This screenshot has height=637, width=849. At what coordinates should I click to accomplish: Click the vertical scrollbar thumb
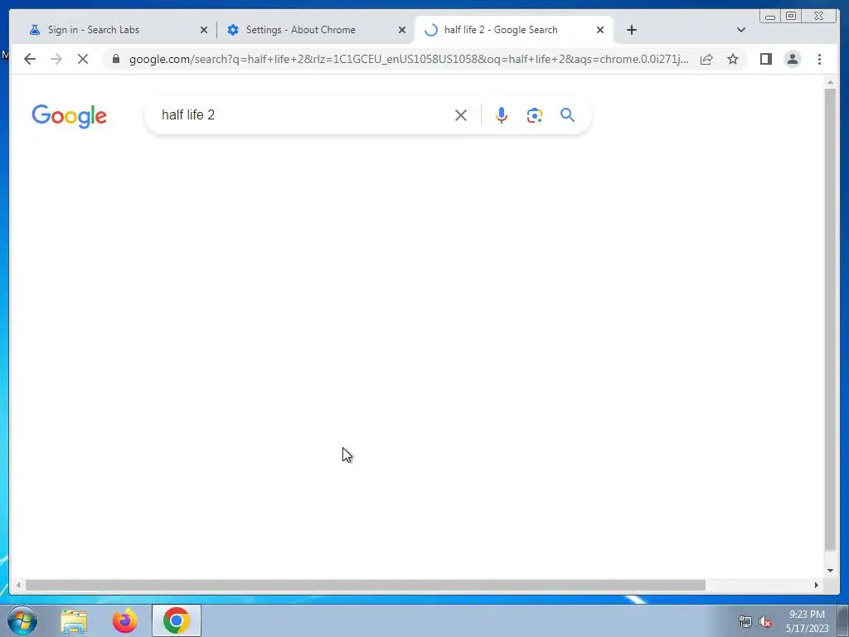830,319
